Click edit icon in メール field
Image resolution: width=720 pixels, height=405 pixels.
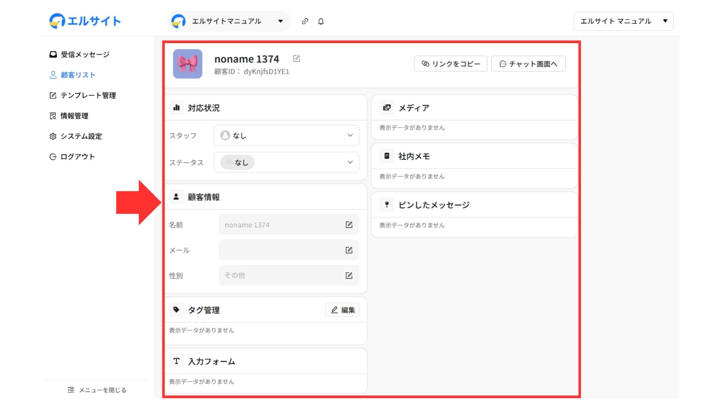[x=349, y=250]
